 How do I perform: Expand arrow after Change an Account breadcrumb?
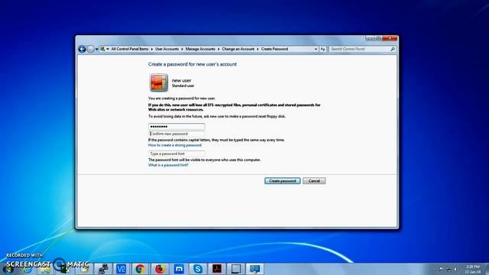click(x=257, y=49)
